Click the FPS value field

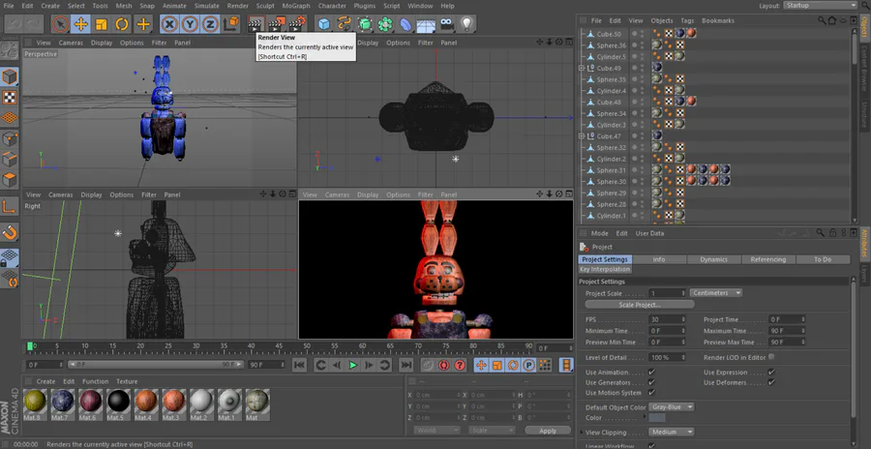pos(667,319)
